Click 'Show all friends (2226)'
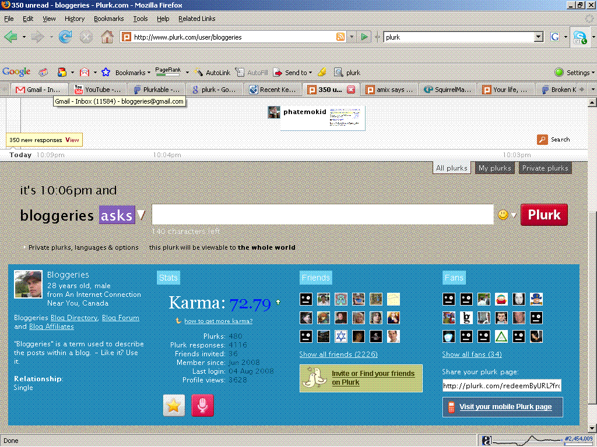The width and height of the screenshot is (597, 447). 338,354
